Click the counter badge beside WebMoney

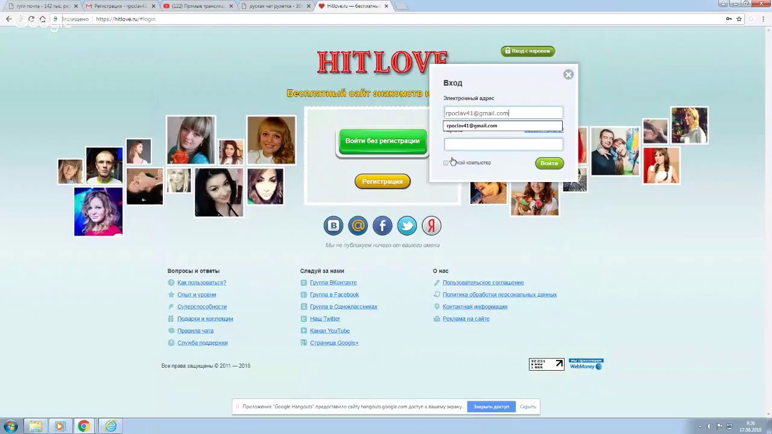tap(546, 364)
